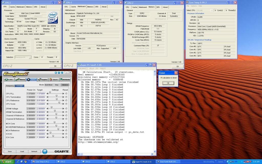Click the round blue Set button
262x164 pixels.
pyautogui.click(x=45, y=151)
